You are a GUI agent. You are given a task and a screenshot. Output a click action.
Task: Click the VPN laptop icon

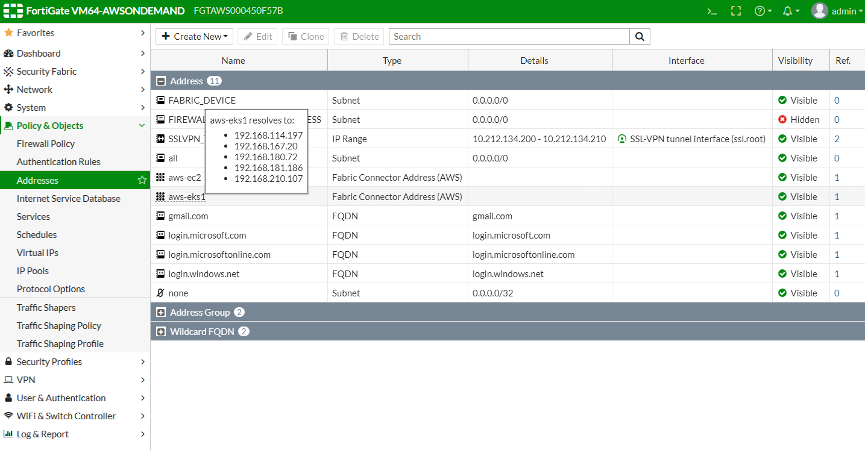coord(8,380)
